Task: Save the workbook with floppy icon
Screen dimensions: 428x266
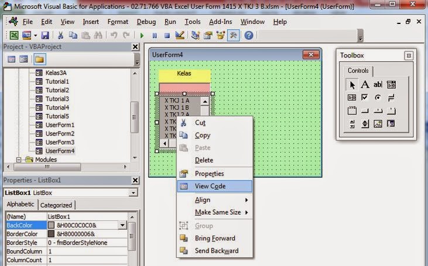Action: pyautogui.click(x=45, y=36)
